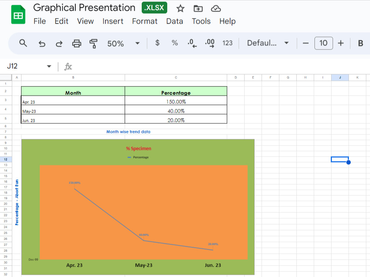
Task: Open Google Sheets home icon
Action: 18,14
